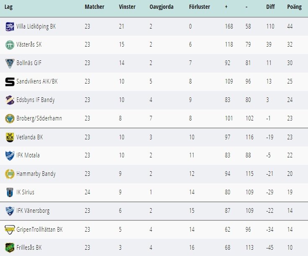Click the GripenTrollhättan BK GBK logo
This screenshot has width=308, height=256.
tap(10, 230)
